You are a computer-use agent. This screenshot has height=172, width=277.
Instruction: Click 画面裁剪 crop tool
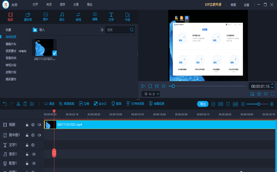(x=67, y=104)
